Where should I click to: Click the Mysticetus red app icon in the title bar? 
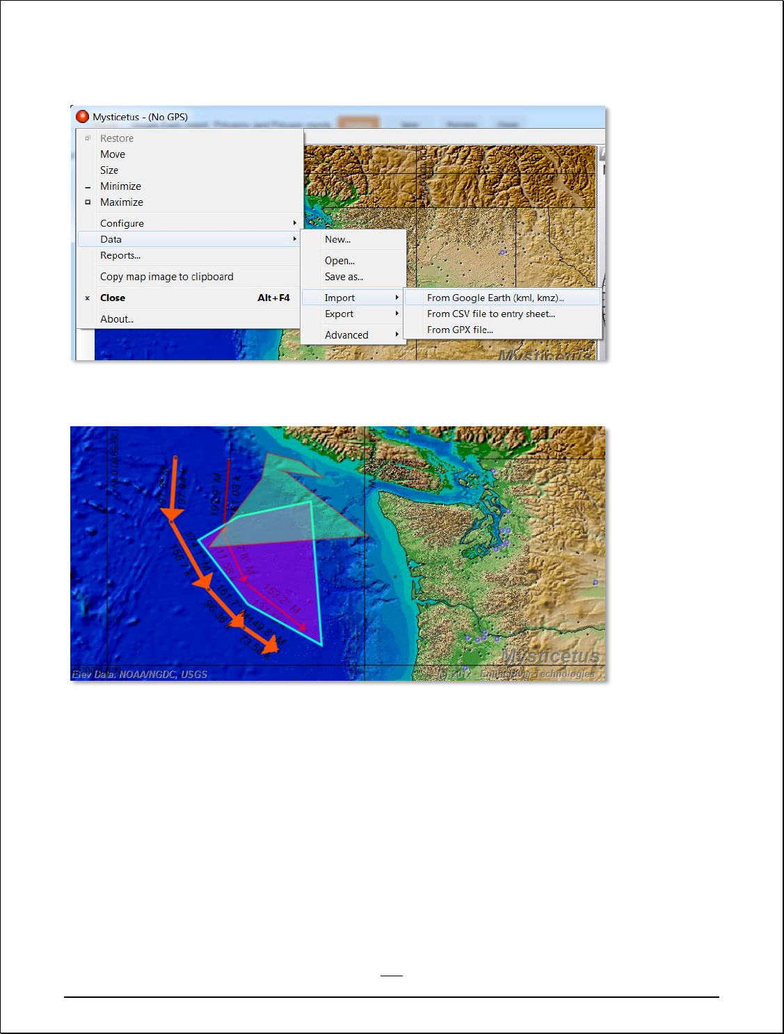(83, 117)
